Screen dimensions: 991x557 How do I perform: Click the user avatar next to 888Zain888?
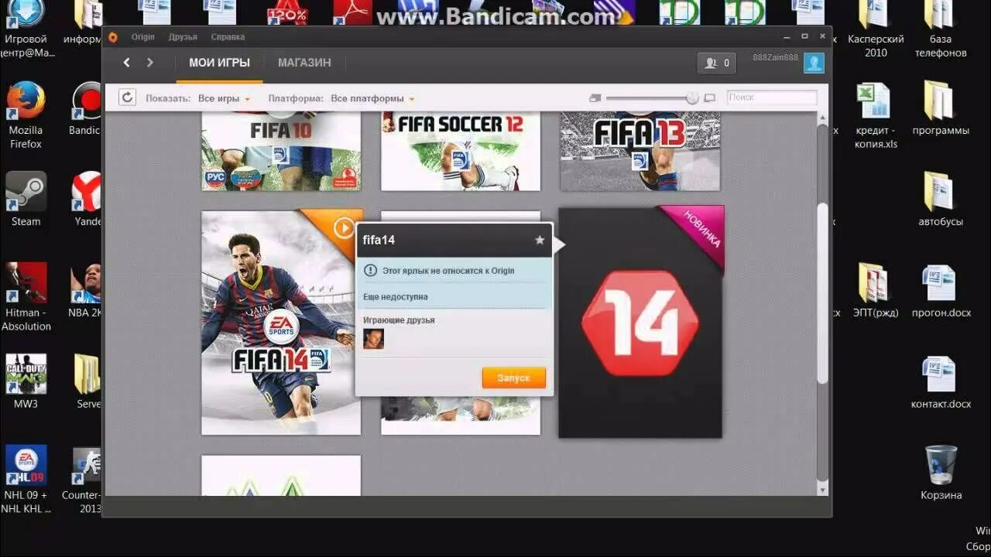(x=814, y=63)
